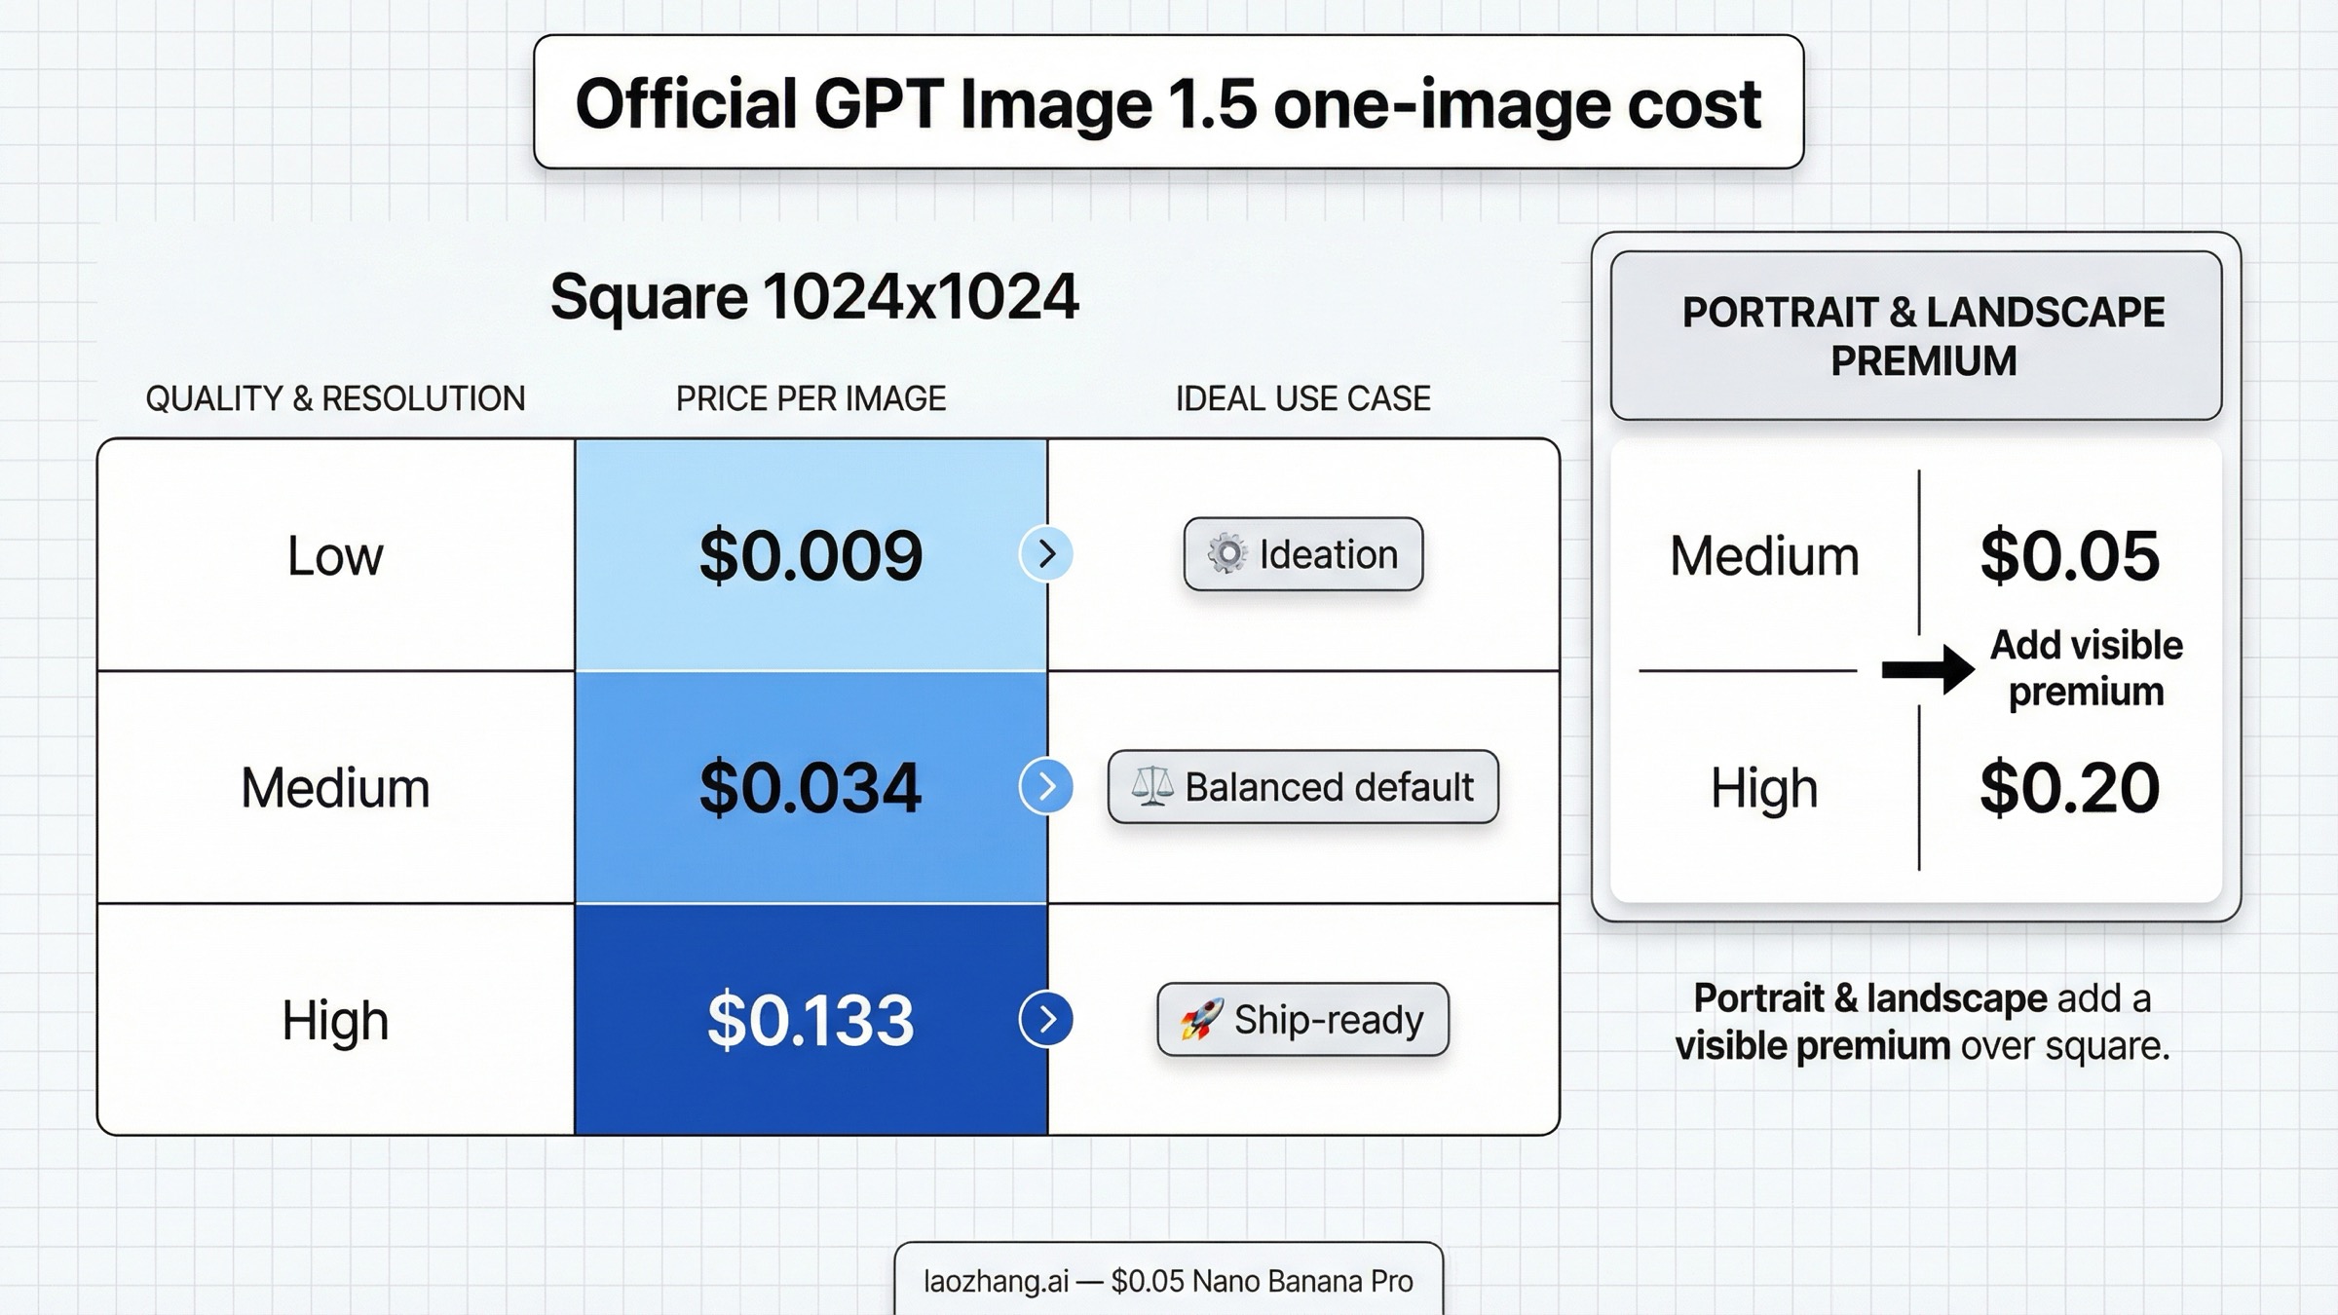Expand the chevron next to $0.009

1047,554
